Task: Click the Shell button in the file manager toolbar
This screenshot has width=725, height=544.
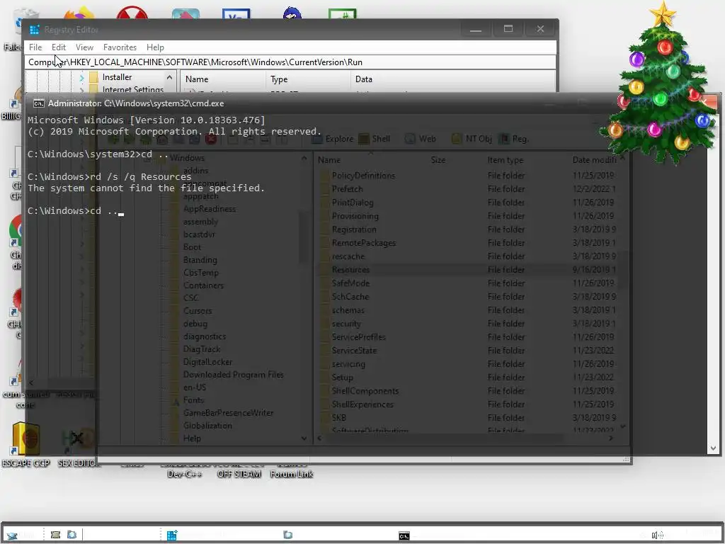Action: [375, 139]
